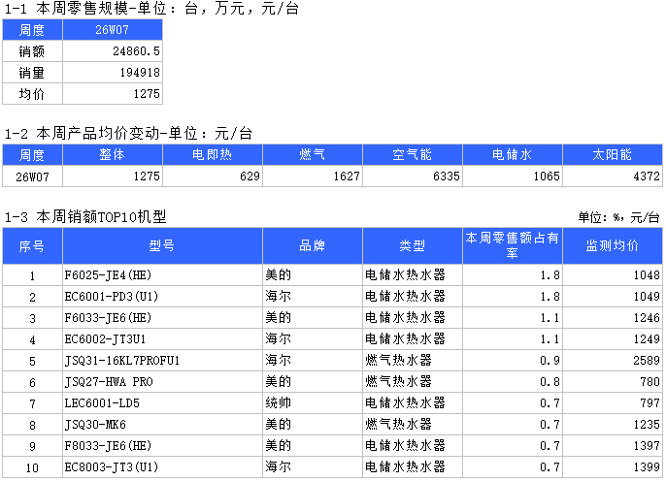Image resolution: width=666 pixels, height=481 pixels.
Task: Select the JSQ31-16KL7PROFU1 model cell
Action: pyautogui.click(x=162, y=361)
